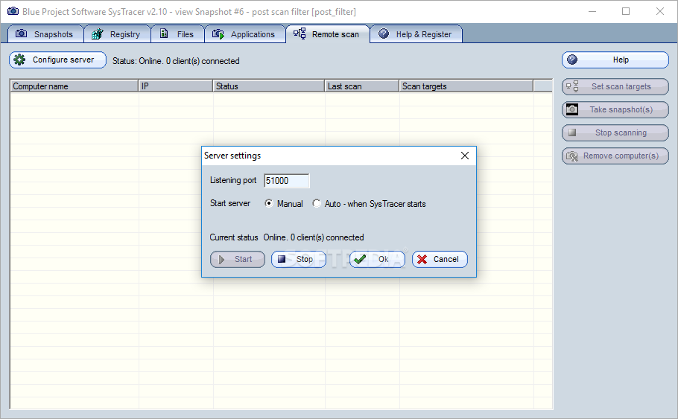Click the Status column header

pos(268,86)
